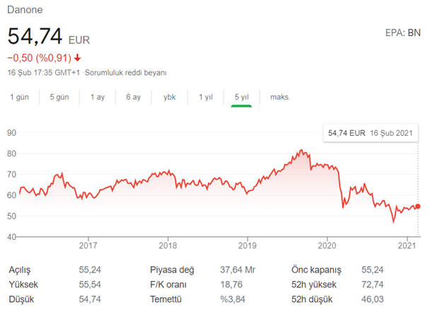Click the 2019 label on the chart axis
This screenshot has width=428, height=310.
247,246
